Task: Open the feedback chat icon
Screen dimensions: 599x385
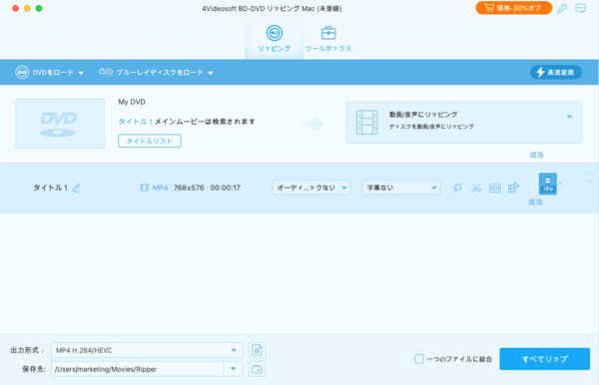Action: 580,8
